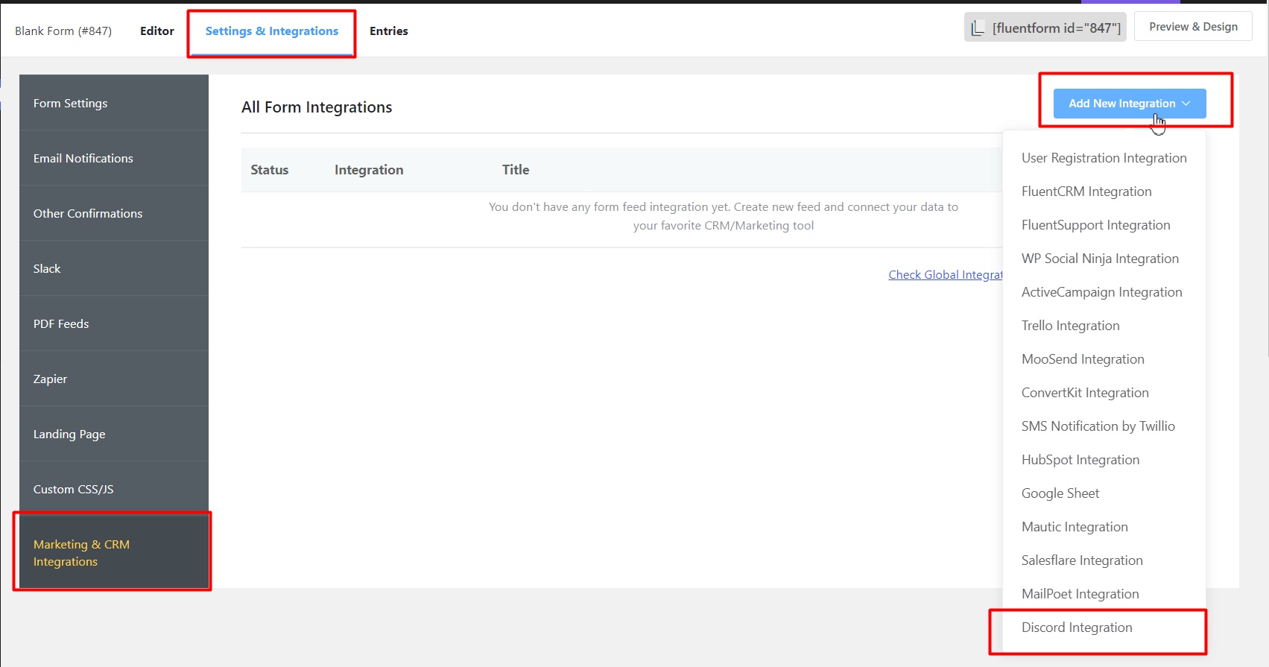The image size is (1269, 667).
Task: Select Discord Integration
Action: pyautogui.click(x=1104, y=628)
